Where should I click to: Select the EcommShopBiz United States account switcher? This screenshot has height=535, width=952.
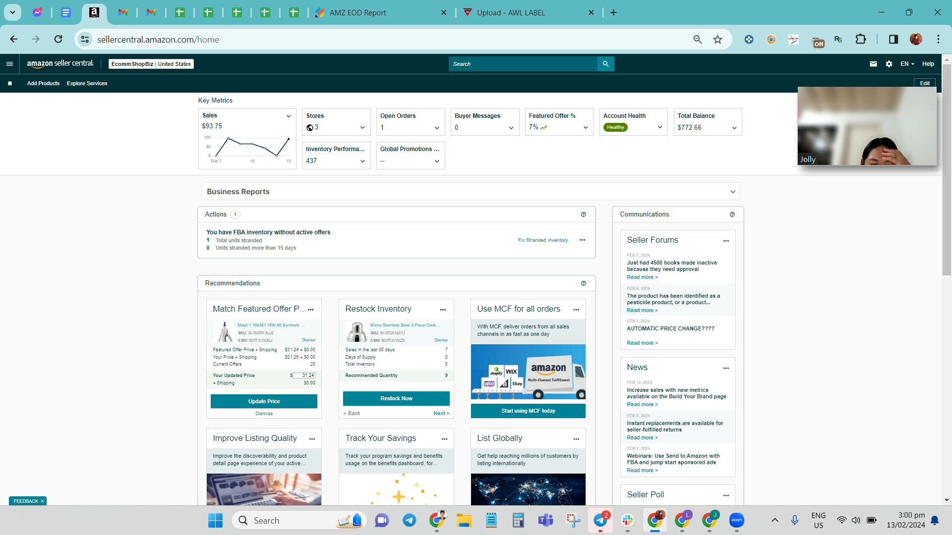151,64
